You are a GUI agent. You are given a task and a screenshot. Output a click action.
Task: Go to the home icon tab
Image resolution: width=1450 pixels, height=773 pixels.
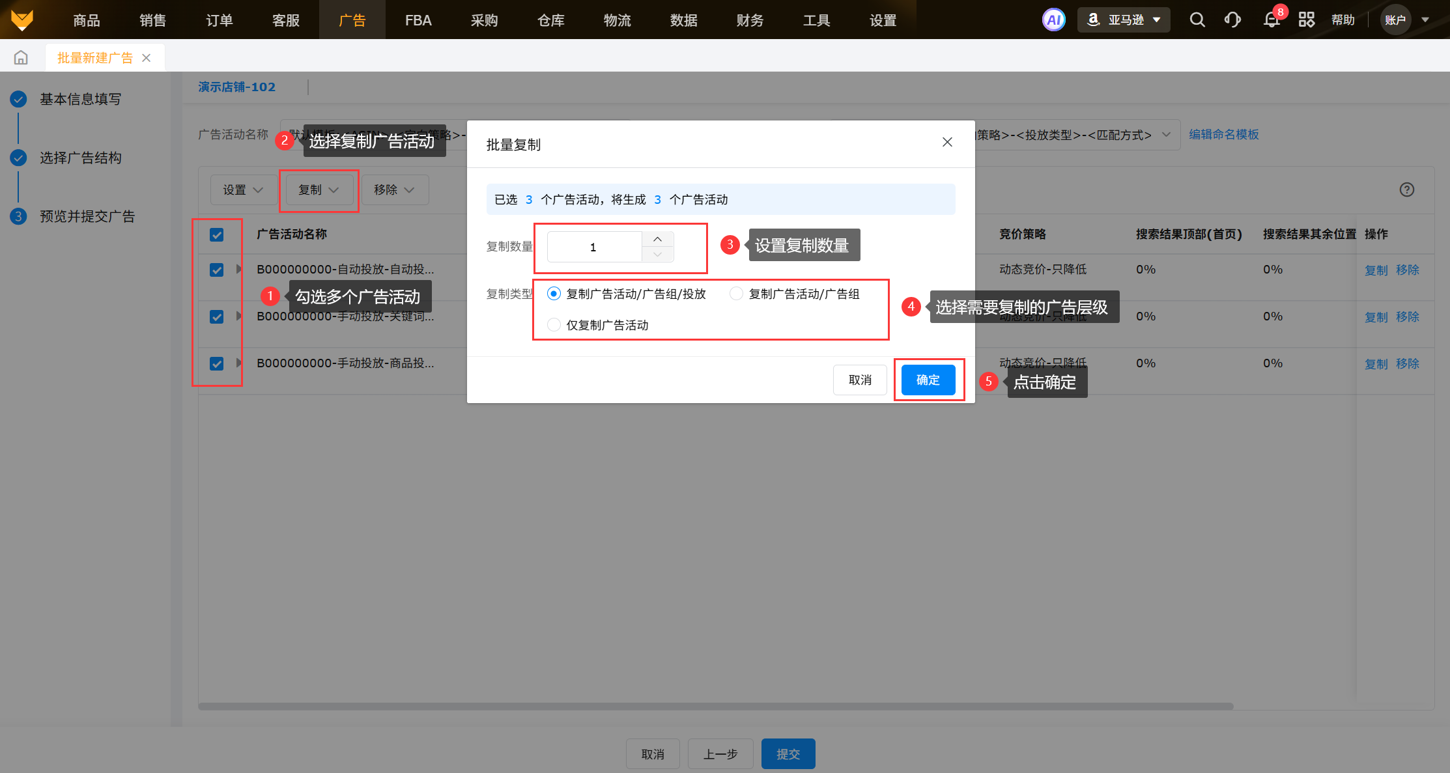pyautogui.click(x=21, y=58)
